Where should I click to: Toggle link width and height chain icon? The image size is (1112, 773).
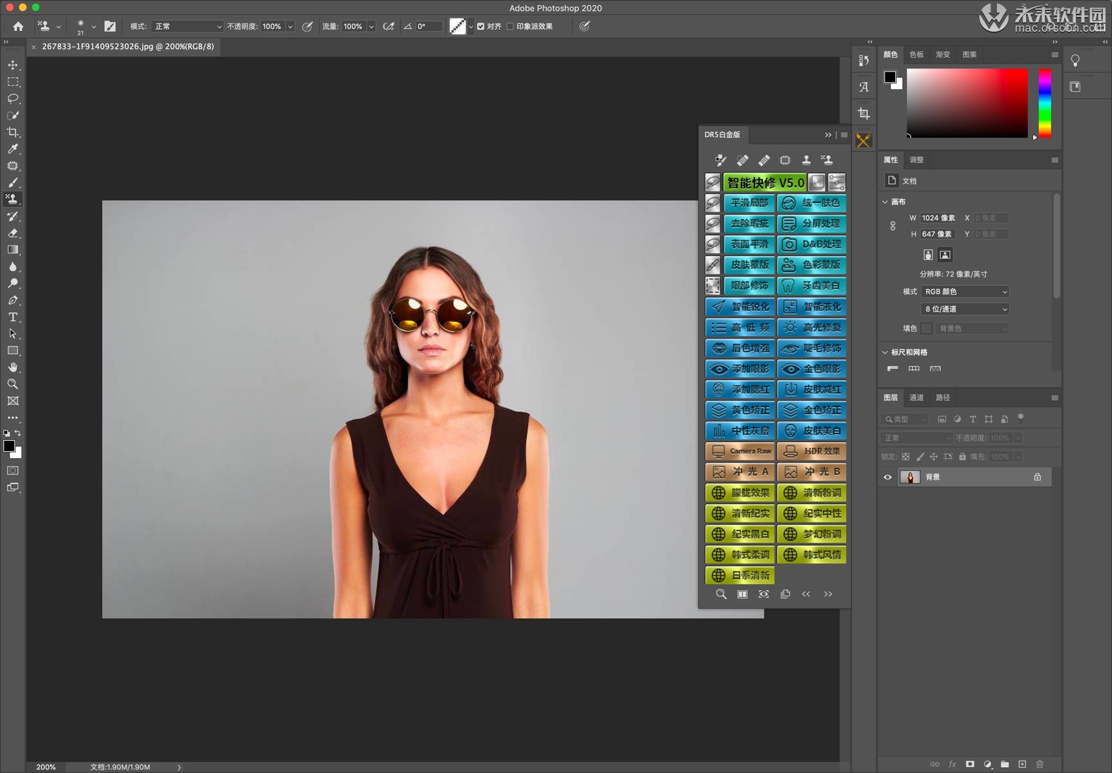pos(893,226)
